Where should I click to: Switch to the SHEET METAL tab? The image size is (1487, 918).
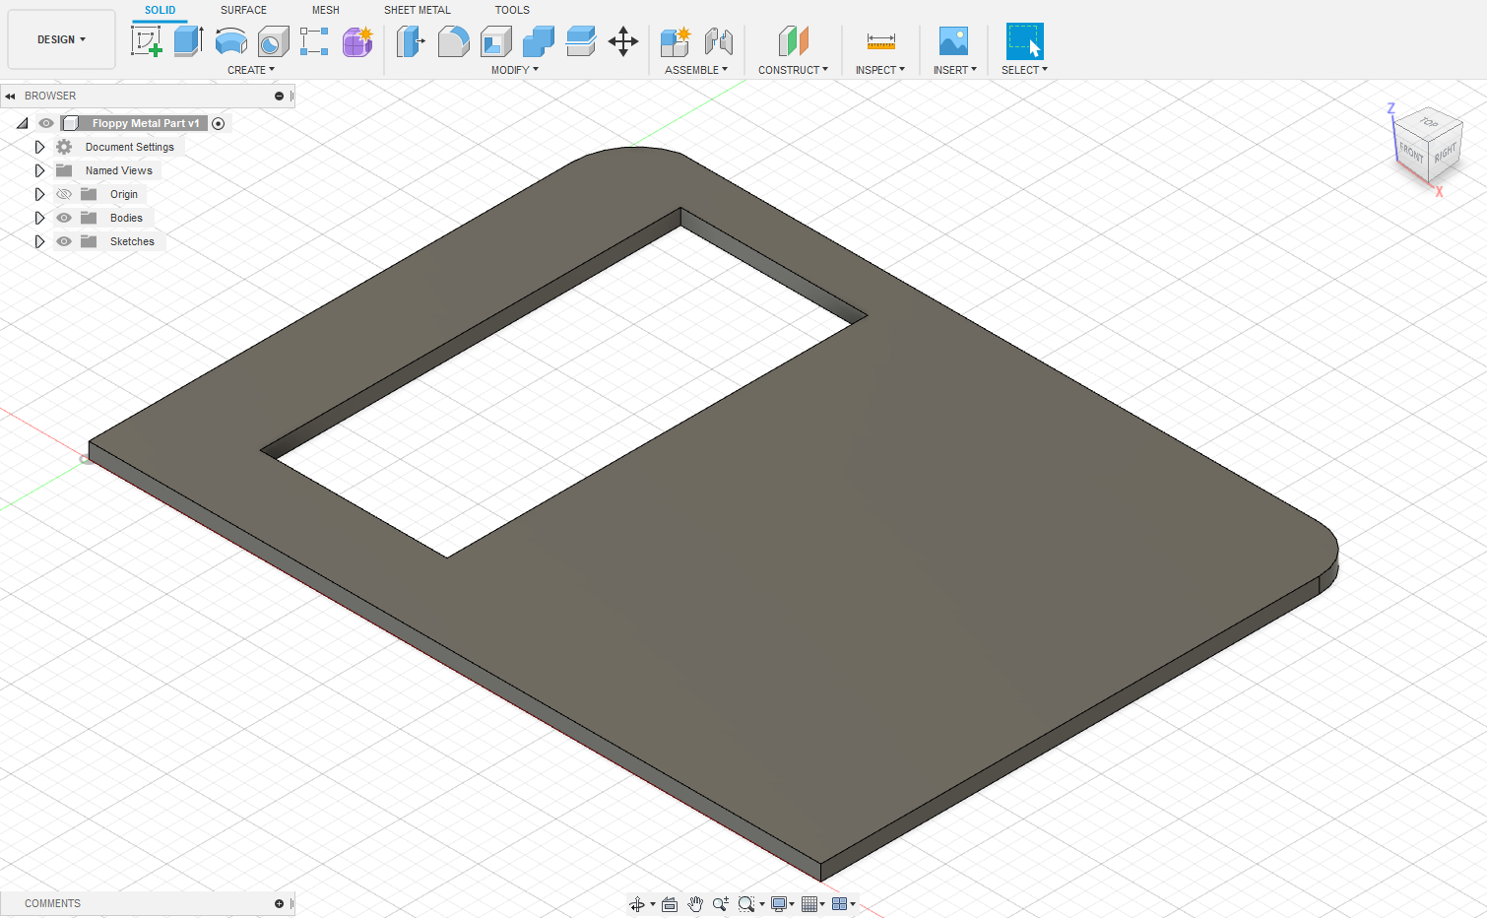pos(418,10)
